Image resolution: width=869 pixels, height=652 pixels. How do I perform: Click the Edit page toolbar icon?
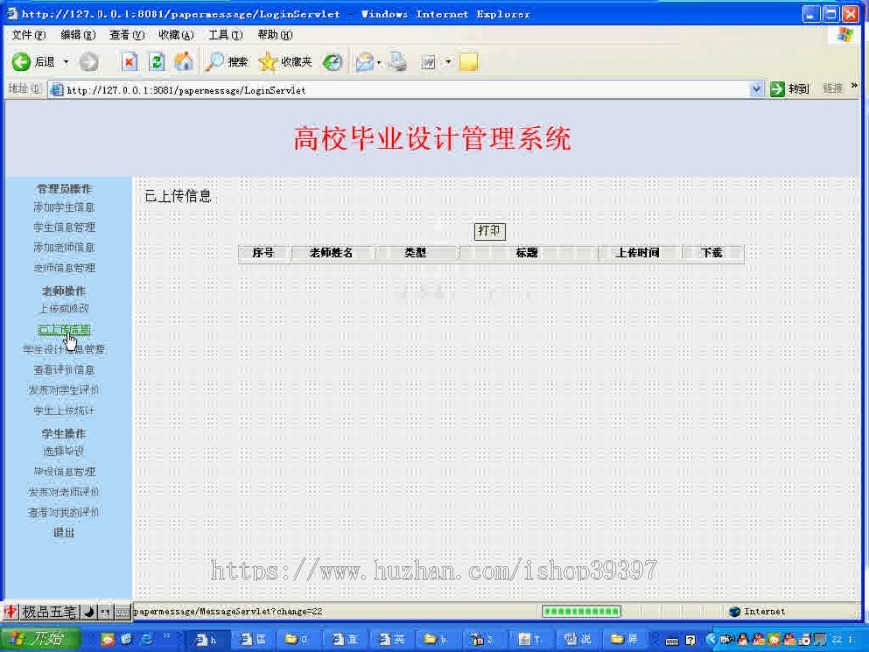click(x=429, y=62)
